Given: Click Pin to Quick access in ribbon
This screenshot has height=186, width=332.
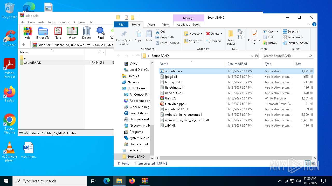Looking at the screenshot, I should click(124, 38).
